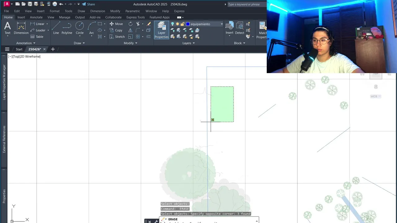The width and height of the screenshot is (397, 223).
Task: Open Quick Access Toolbar customize dropdown
Action: [x=78, y=4]
